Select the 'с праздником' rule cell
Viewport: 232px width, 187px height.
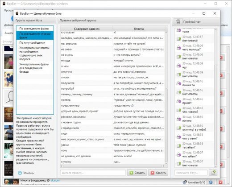click(x=87, y=128)
